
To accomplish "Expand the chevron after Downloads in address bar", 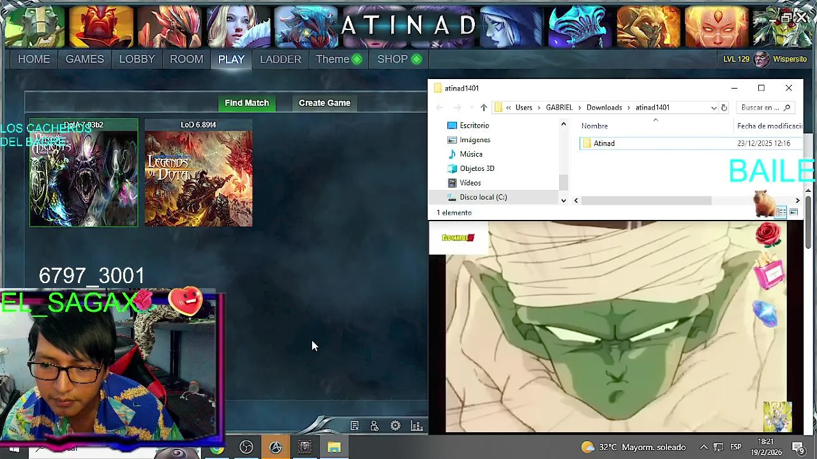I will tap(629, 108).
